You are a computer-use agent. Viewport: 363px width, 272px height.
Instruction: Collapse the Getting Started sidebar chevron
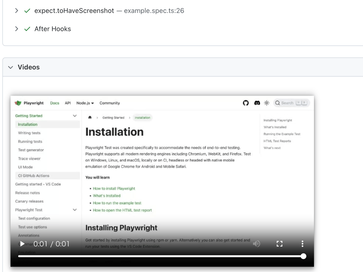(75, 116)
